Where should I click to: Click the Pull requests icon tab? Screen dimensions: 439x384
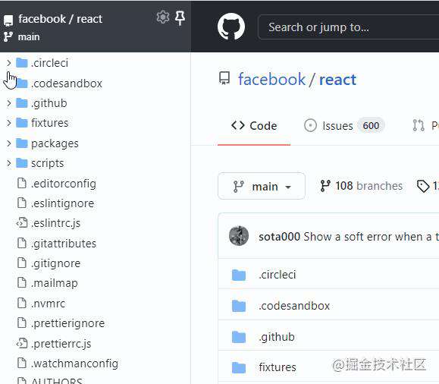pos(419,125)
